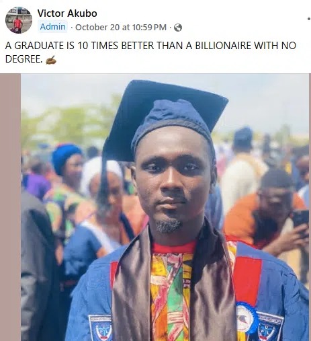Open Victor Akubo's profile picture avatar
The width and height of the screenshot is (311, 341).
coord(19,20)
